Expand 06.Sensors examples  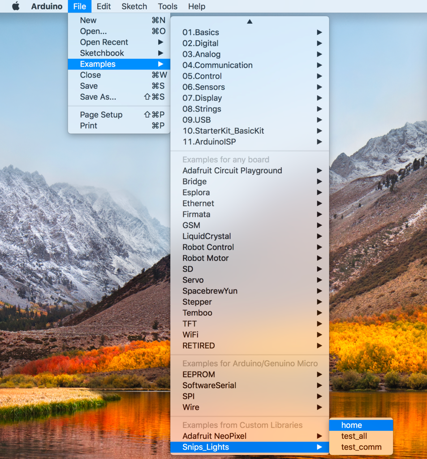(x=250, y=87)
